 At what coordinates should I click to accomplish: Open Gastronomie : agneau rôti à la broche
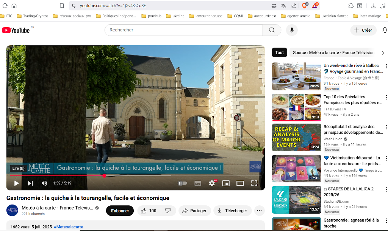click(351, 223)
